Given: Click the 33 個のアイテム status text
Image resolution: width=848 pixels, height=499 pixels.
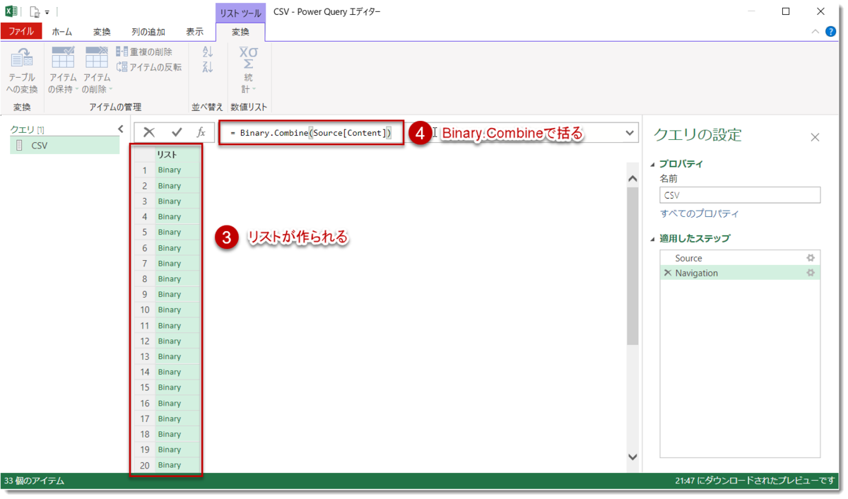Looking at the screenshot, I should pos(35,481).
